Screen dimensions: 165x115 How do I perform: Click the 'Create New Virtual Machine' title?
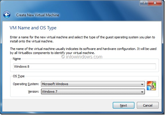click(x=37, y=15)
